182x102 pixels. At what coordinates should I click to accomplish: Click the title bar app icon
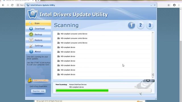point(28,5)
